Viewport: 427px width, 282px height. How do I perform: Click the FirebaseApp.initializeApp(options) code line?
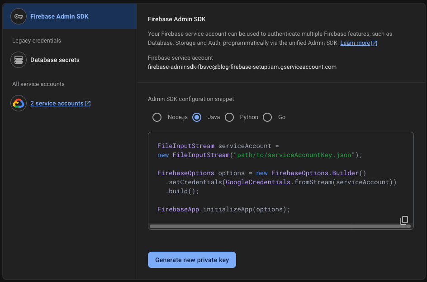(224, 209)
